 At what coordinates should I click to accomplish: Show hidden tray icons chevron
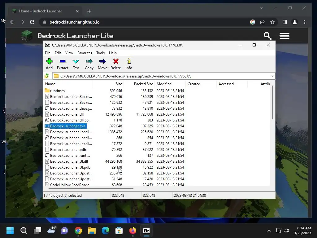pyautogui.click(x=269, y=231)
